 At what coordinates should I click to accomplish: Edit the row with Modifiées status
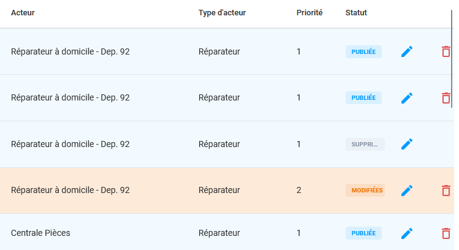pos(407,191)
